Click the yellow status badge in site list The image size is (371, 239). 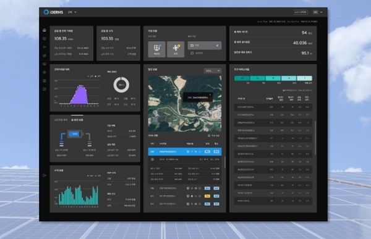(207, 196)
